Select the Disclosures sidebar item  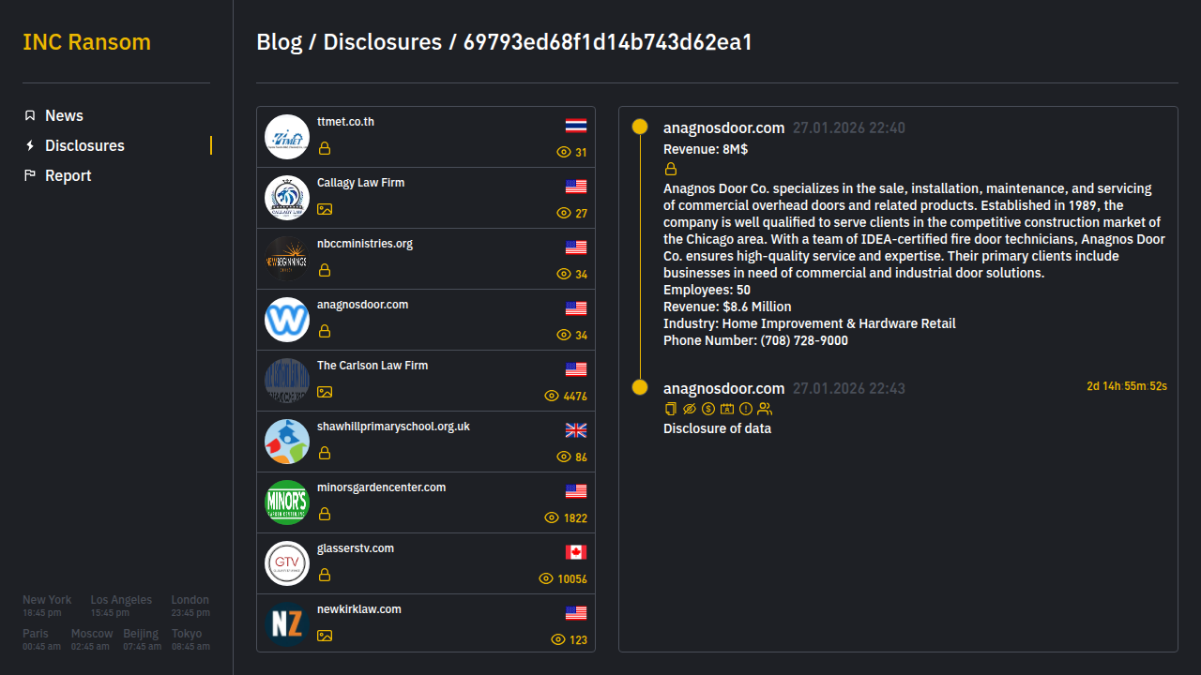(84, 145)
